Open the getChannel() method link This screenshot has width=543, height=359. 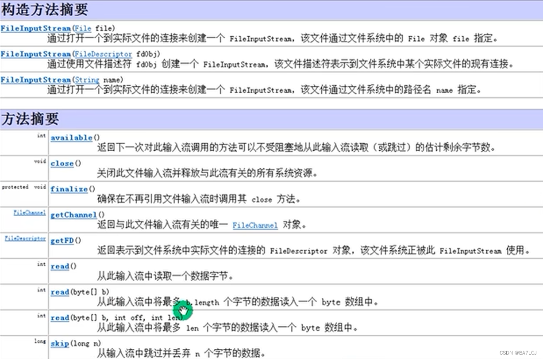73,215
